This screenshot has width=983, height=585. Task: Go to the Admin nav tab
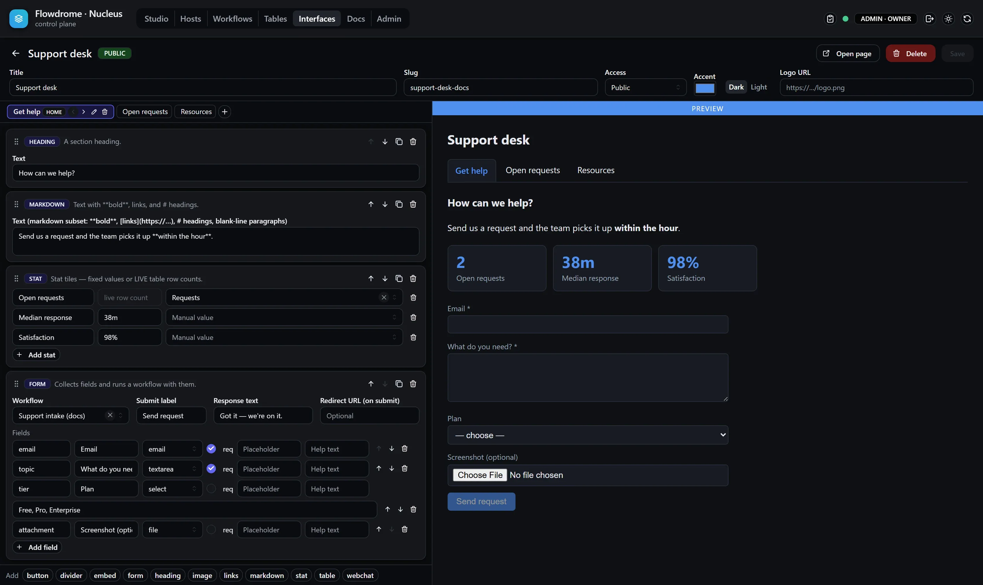click(x=389, y=18)
